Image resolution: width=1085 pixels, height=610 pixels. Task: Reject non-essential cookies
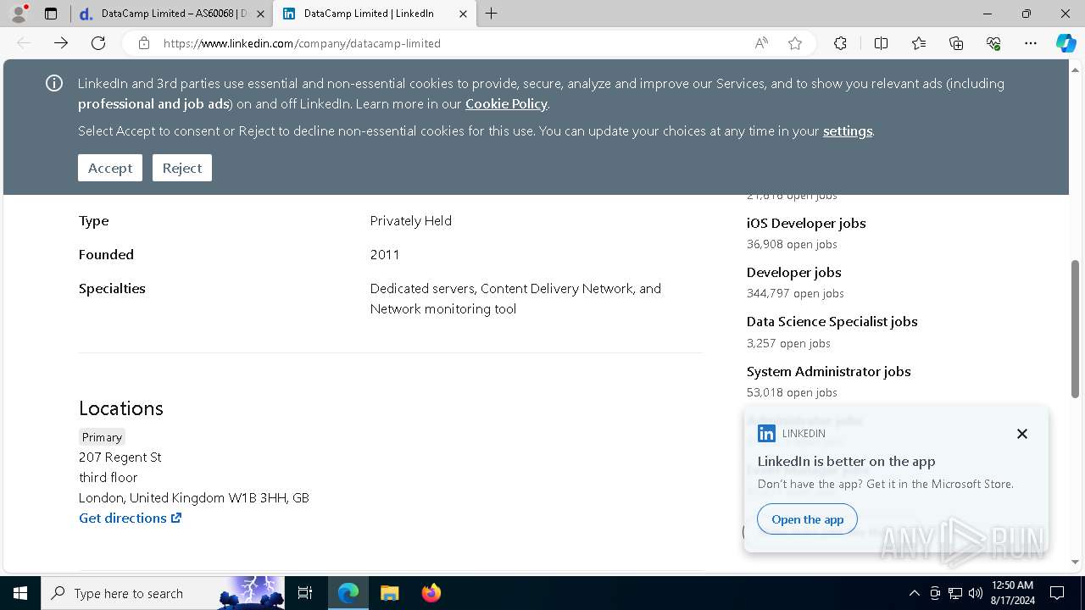point(182,168)
